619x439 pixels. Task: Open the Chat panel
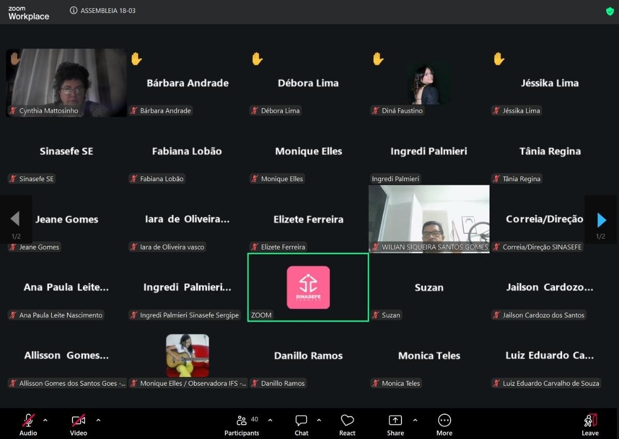301,424
